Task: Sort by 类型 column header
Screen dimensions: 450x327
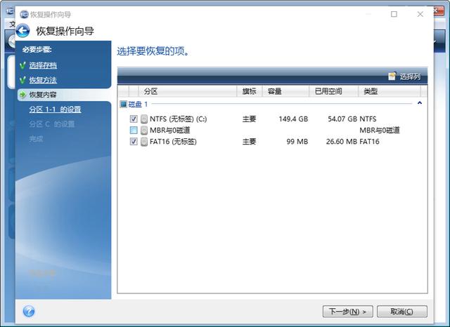Action: pyautogui.click(x=390, y=91)
